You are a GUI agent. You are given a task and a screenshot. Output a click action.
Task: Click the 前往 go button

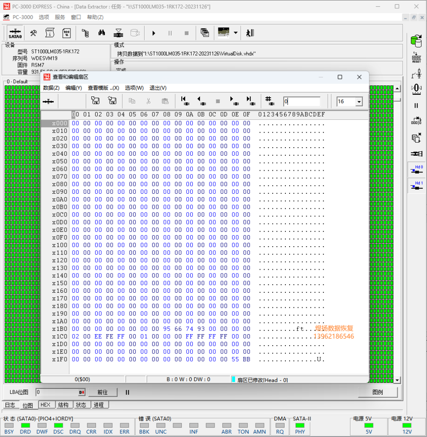point(103,392)
